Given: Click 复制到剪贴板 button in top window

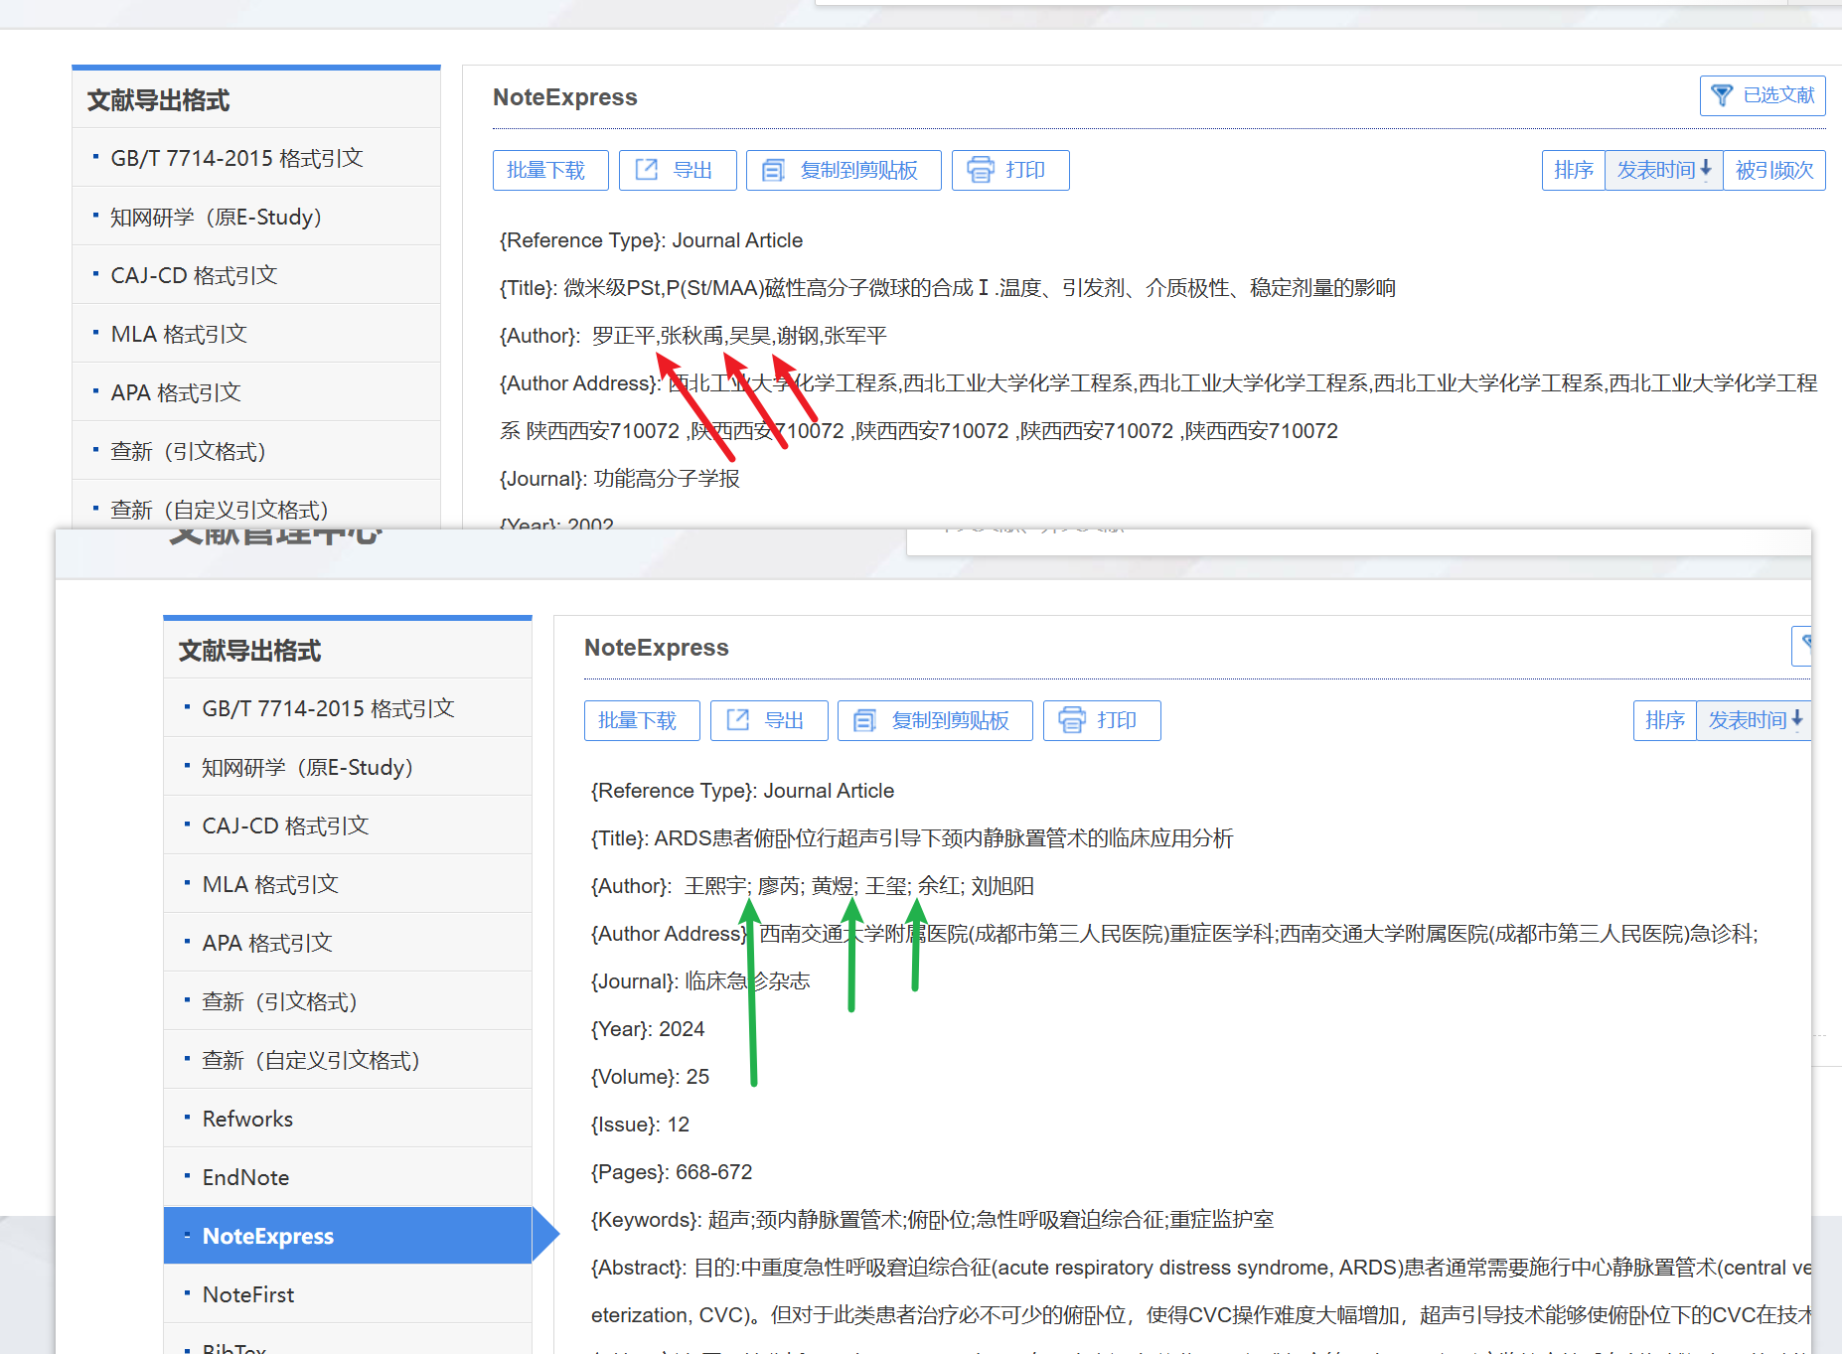Looking at the screenshot, I should 844,170.
